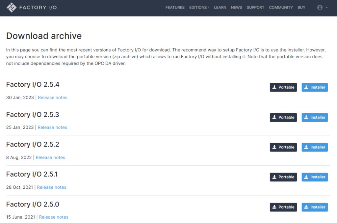Download Portable version of Factory I/O 2.5.0

pos(283,207)
